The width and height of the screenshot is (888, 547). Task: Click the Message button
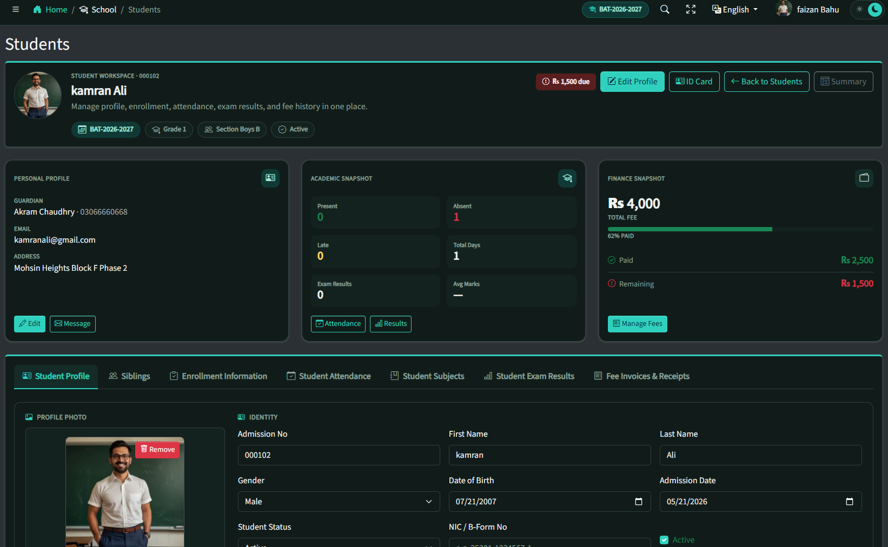(x=72, y=324)
